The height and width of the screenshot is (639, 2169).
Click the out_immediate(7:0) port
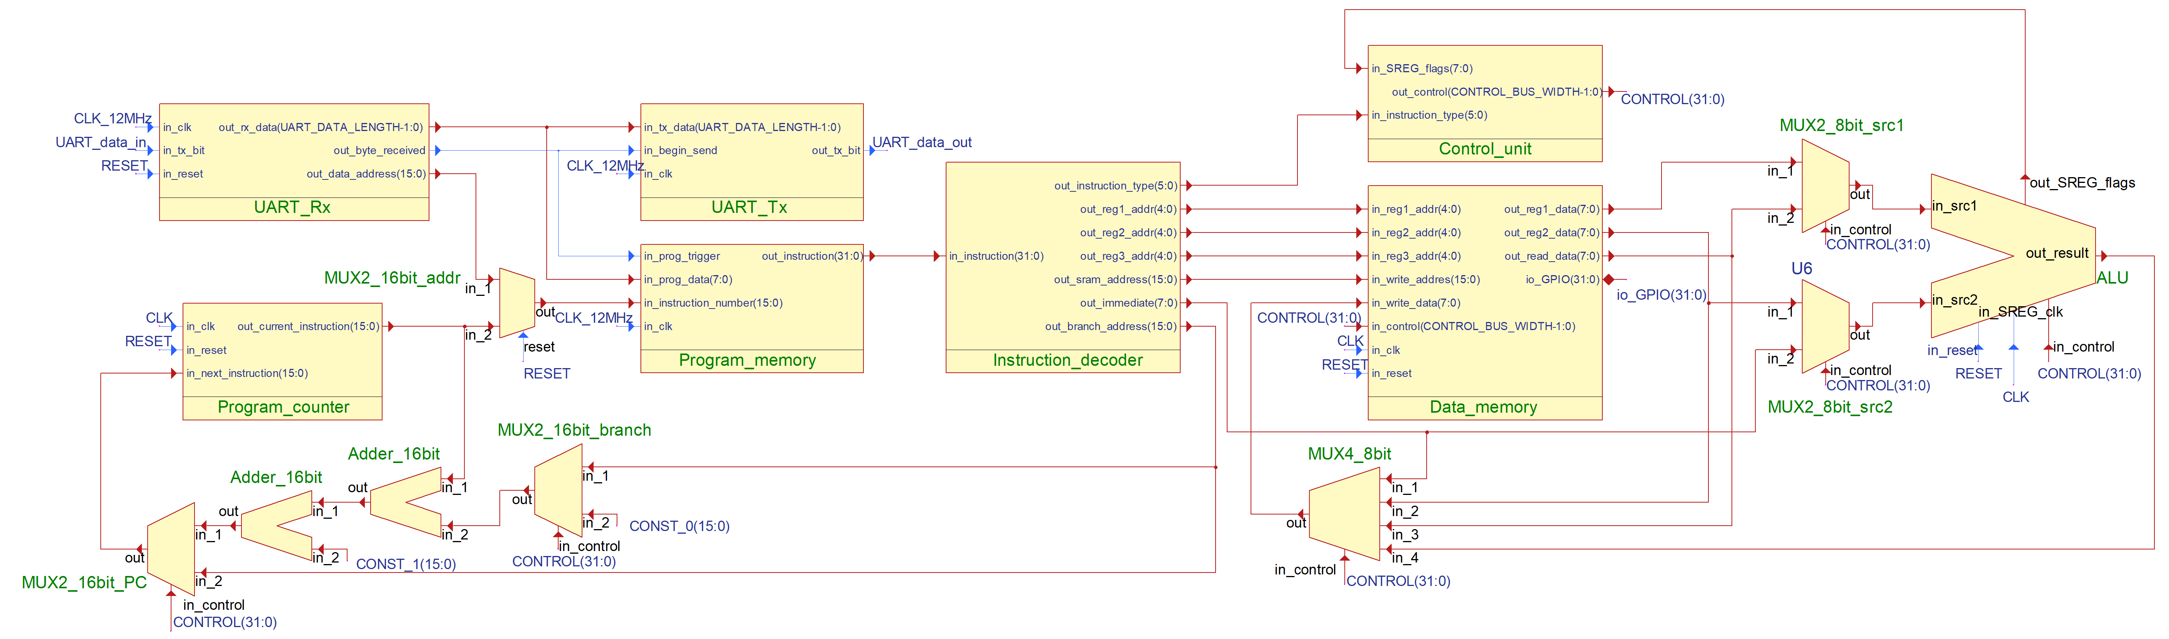click(x=1128, y=303)
